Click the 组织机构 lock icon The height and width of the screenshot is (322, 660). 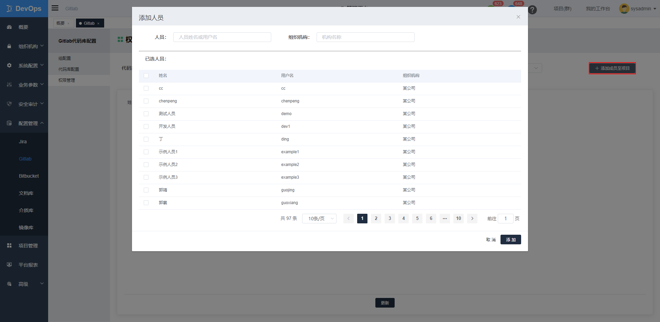[9, 46]
